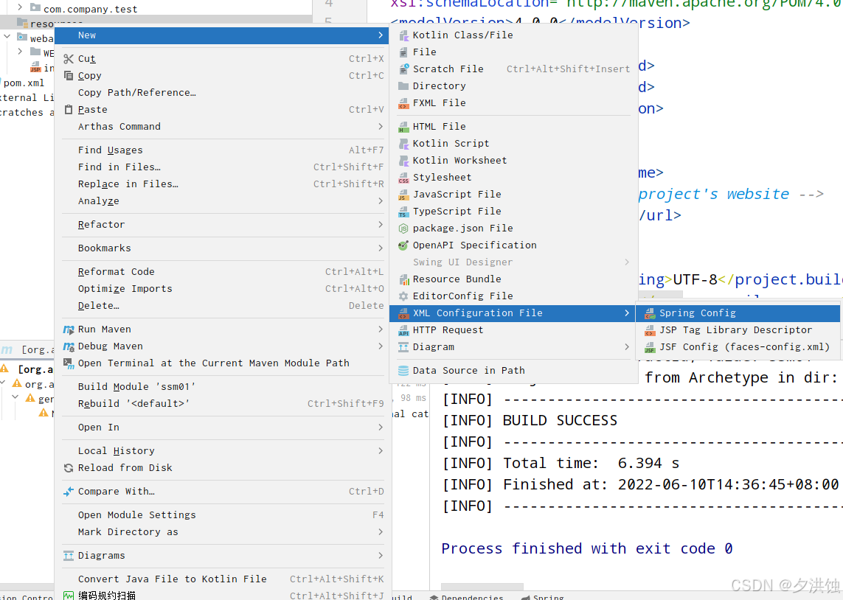This screenshot has height=600, width=843.
Task: Click the Debug Maven icon
Action: point(69,346)
